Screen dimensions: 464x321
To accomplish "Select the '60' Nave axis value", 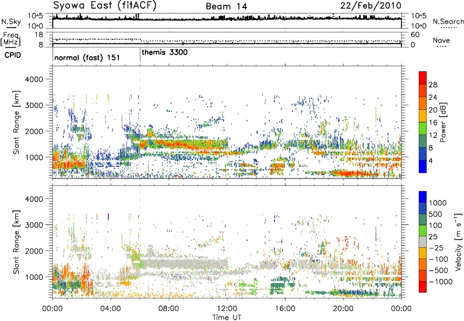I will [x=415, y=35].
